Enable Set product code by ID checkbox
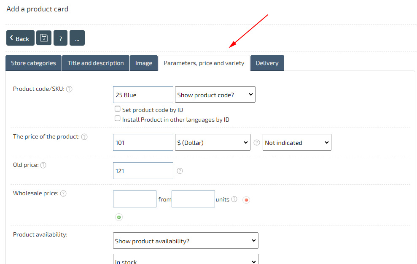417x264 pixels. coord(118,109)
